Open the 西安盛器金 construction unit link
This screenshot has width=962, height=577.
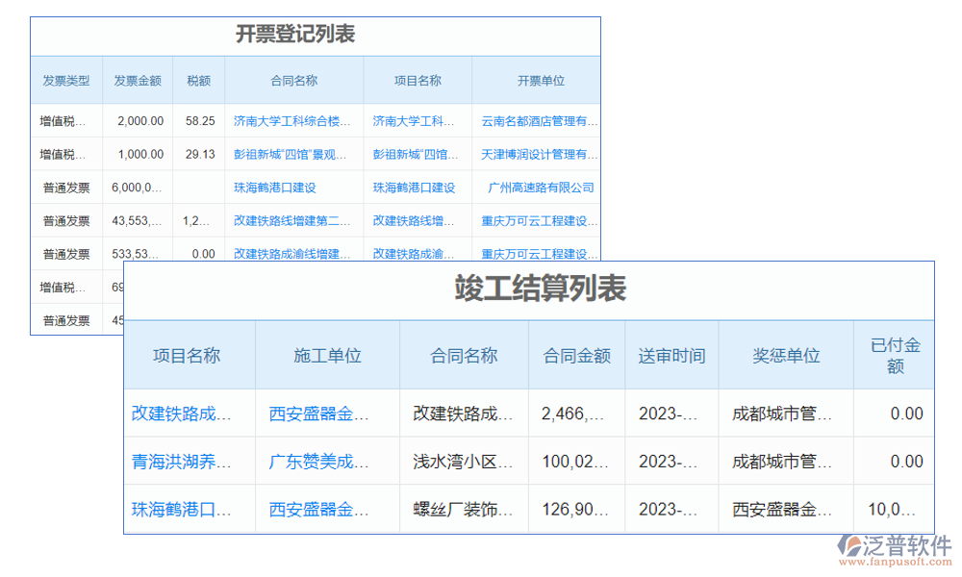click(x=319, y=413)
